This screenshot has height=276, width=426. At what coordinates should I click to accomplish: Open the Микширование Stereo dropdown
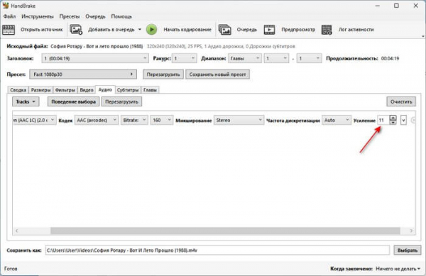[239, 120]
